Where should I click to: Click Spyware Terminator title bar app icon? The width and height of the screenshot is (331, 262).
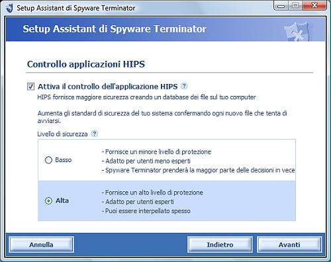click(9, 8)
